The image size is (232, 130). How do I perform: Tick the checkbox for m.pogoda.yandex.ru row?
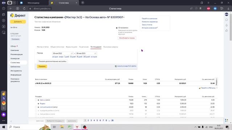point(36,111)
